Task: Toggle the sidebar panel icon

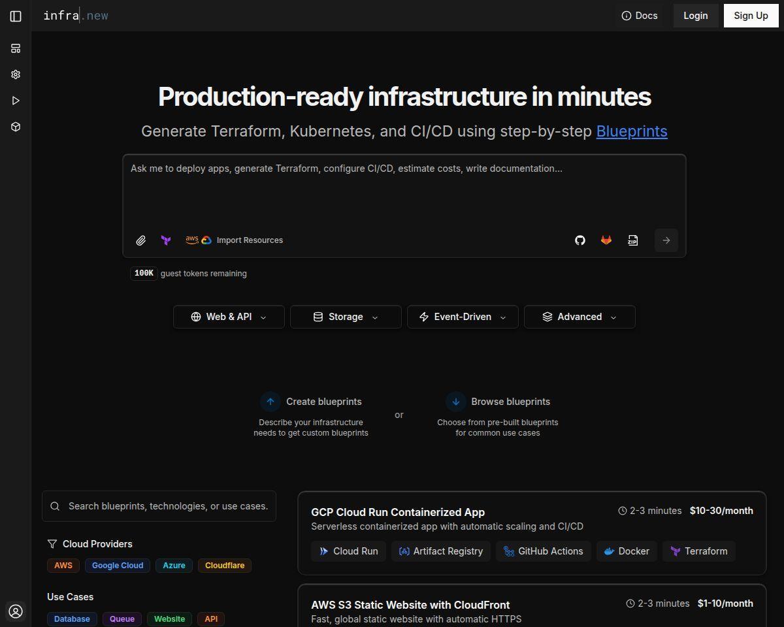Action: (16, 16)
